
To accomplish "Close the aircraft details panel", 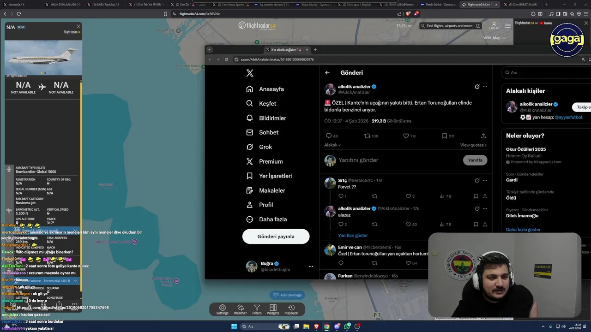I will [x=78, y=26].
